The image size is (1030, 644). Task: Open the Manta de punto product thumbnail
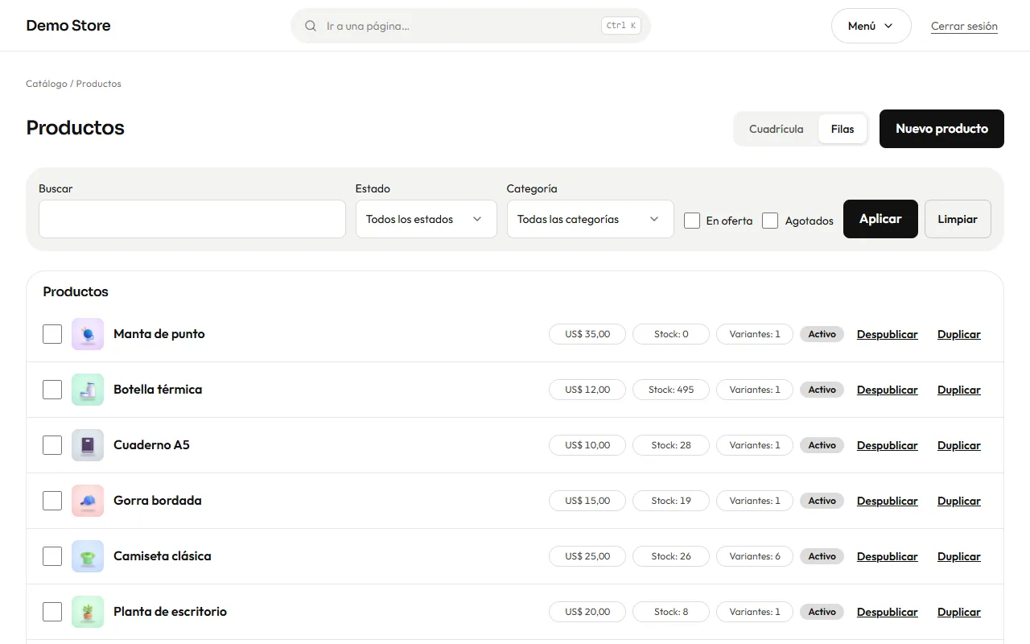(88, 334)
